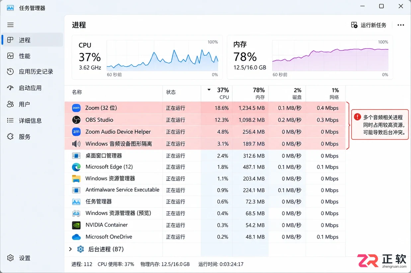The image size is (411, 273).
Task: Sort by the 内存 78% column header
Action: (x=250, y=93)
